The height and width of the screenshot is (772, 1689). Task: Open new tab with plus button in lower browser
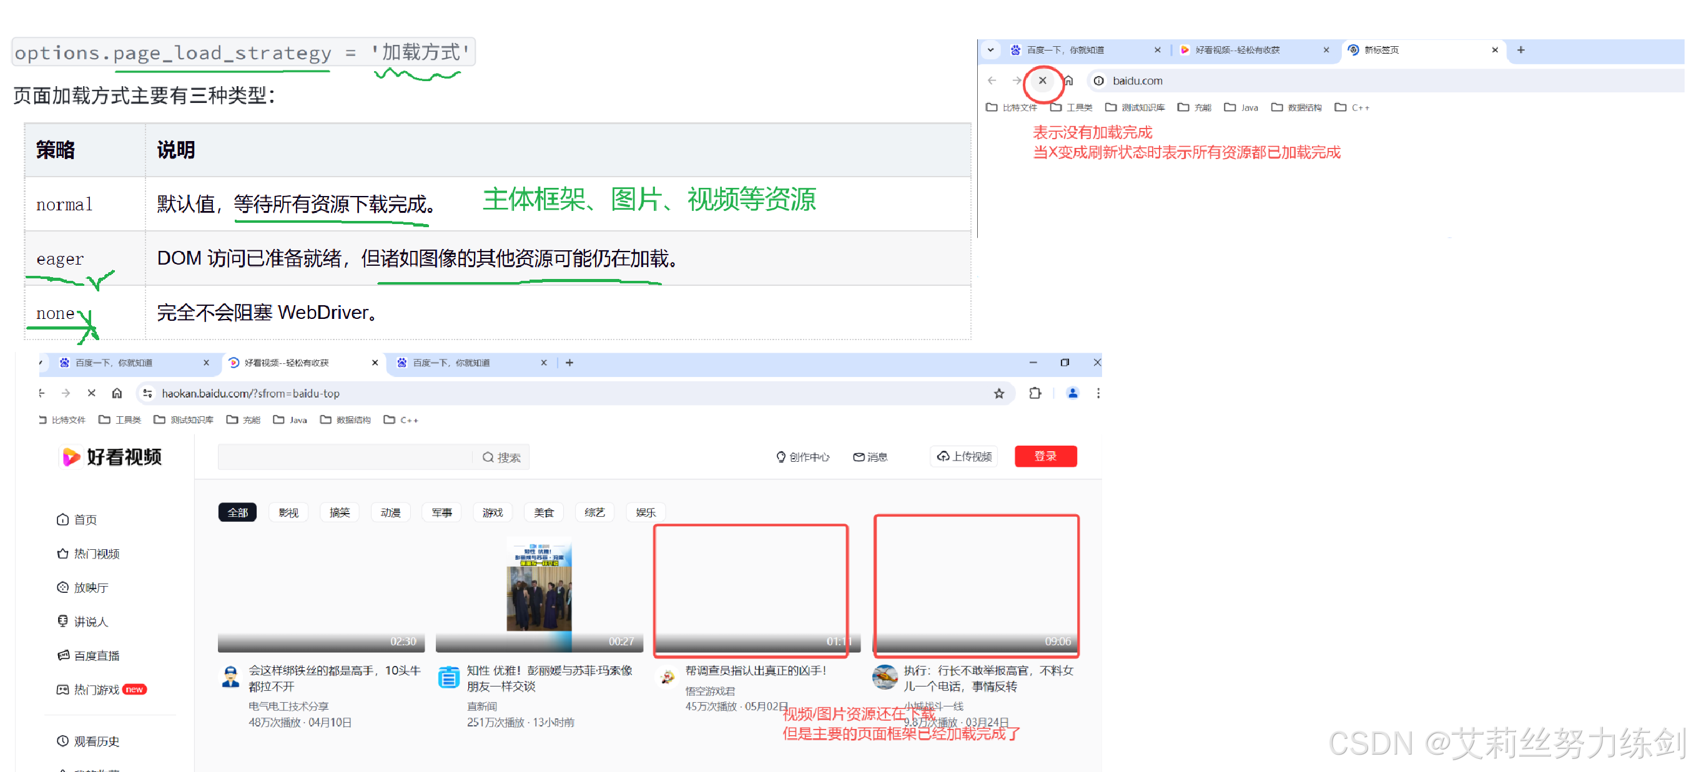[569, 363]
